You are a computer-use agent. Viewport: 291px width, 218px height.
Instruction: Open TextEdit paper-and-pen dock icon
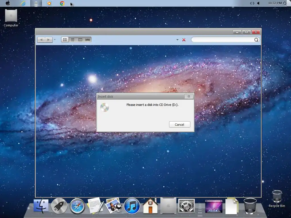point(95,206)
